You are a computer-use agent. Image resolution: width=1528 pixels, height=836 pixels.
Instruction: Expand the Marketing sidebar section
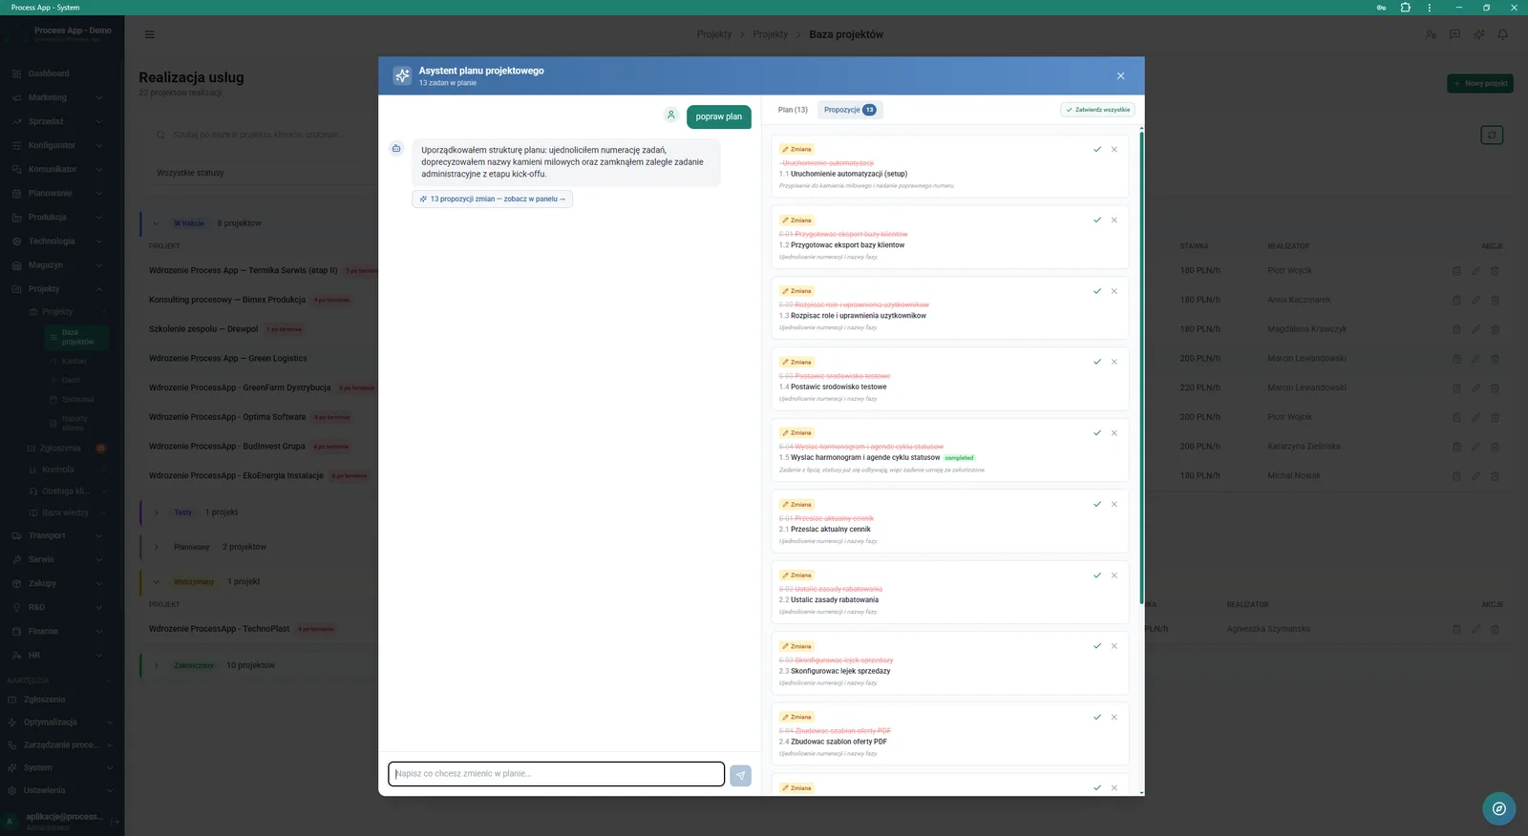[57, 97]
